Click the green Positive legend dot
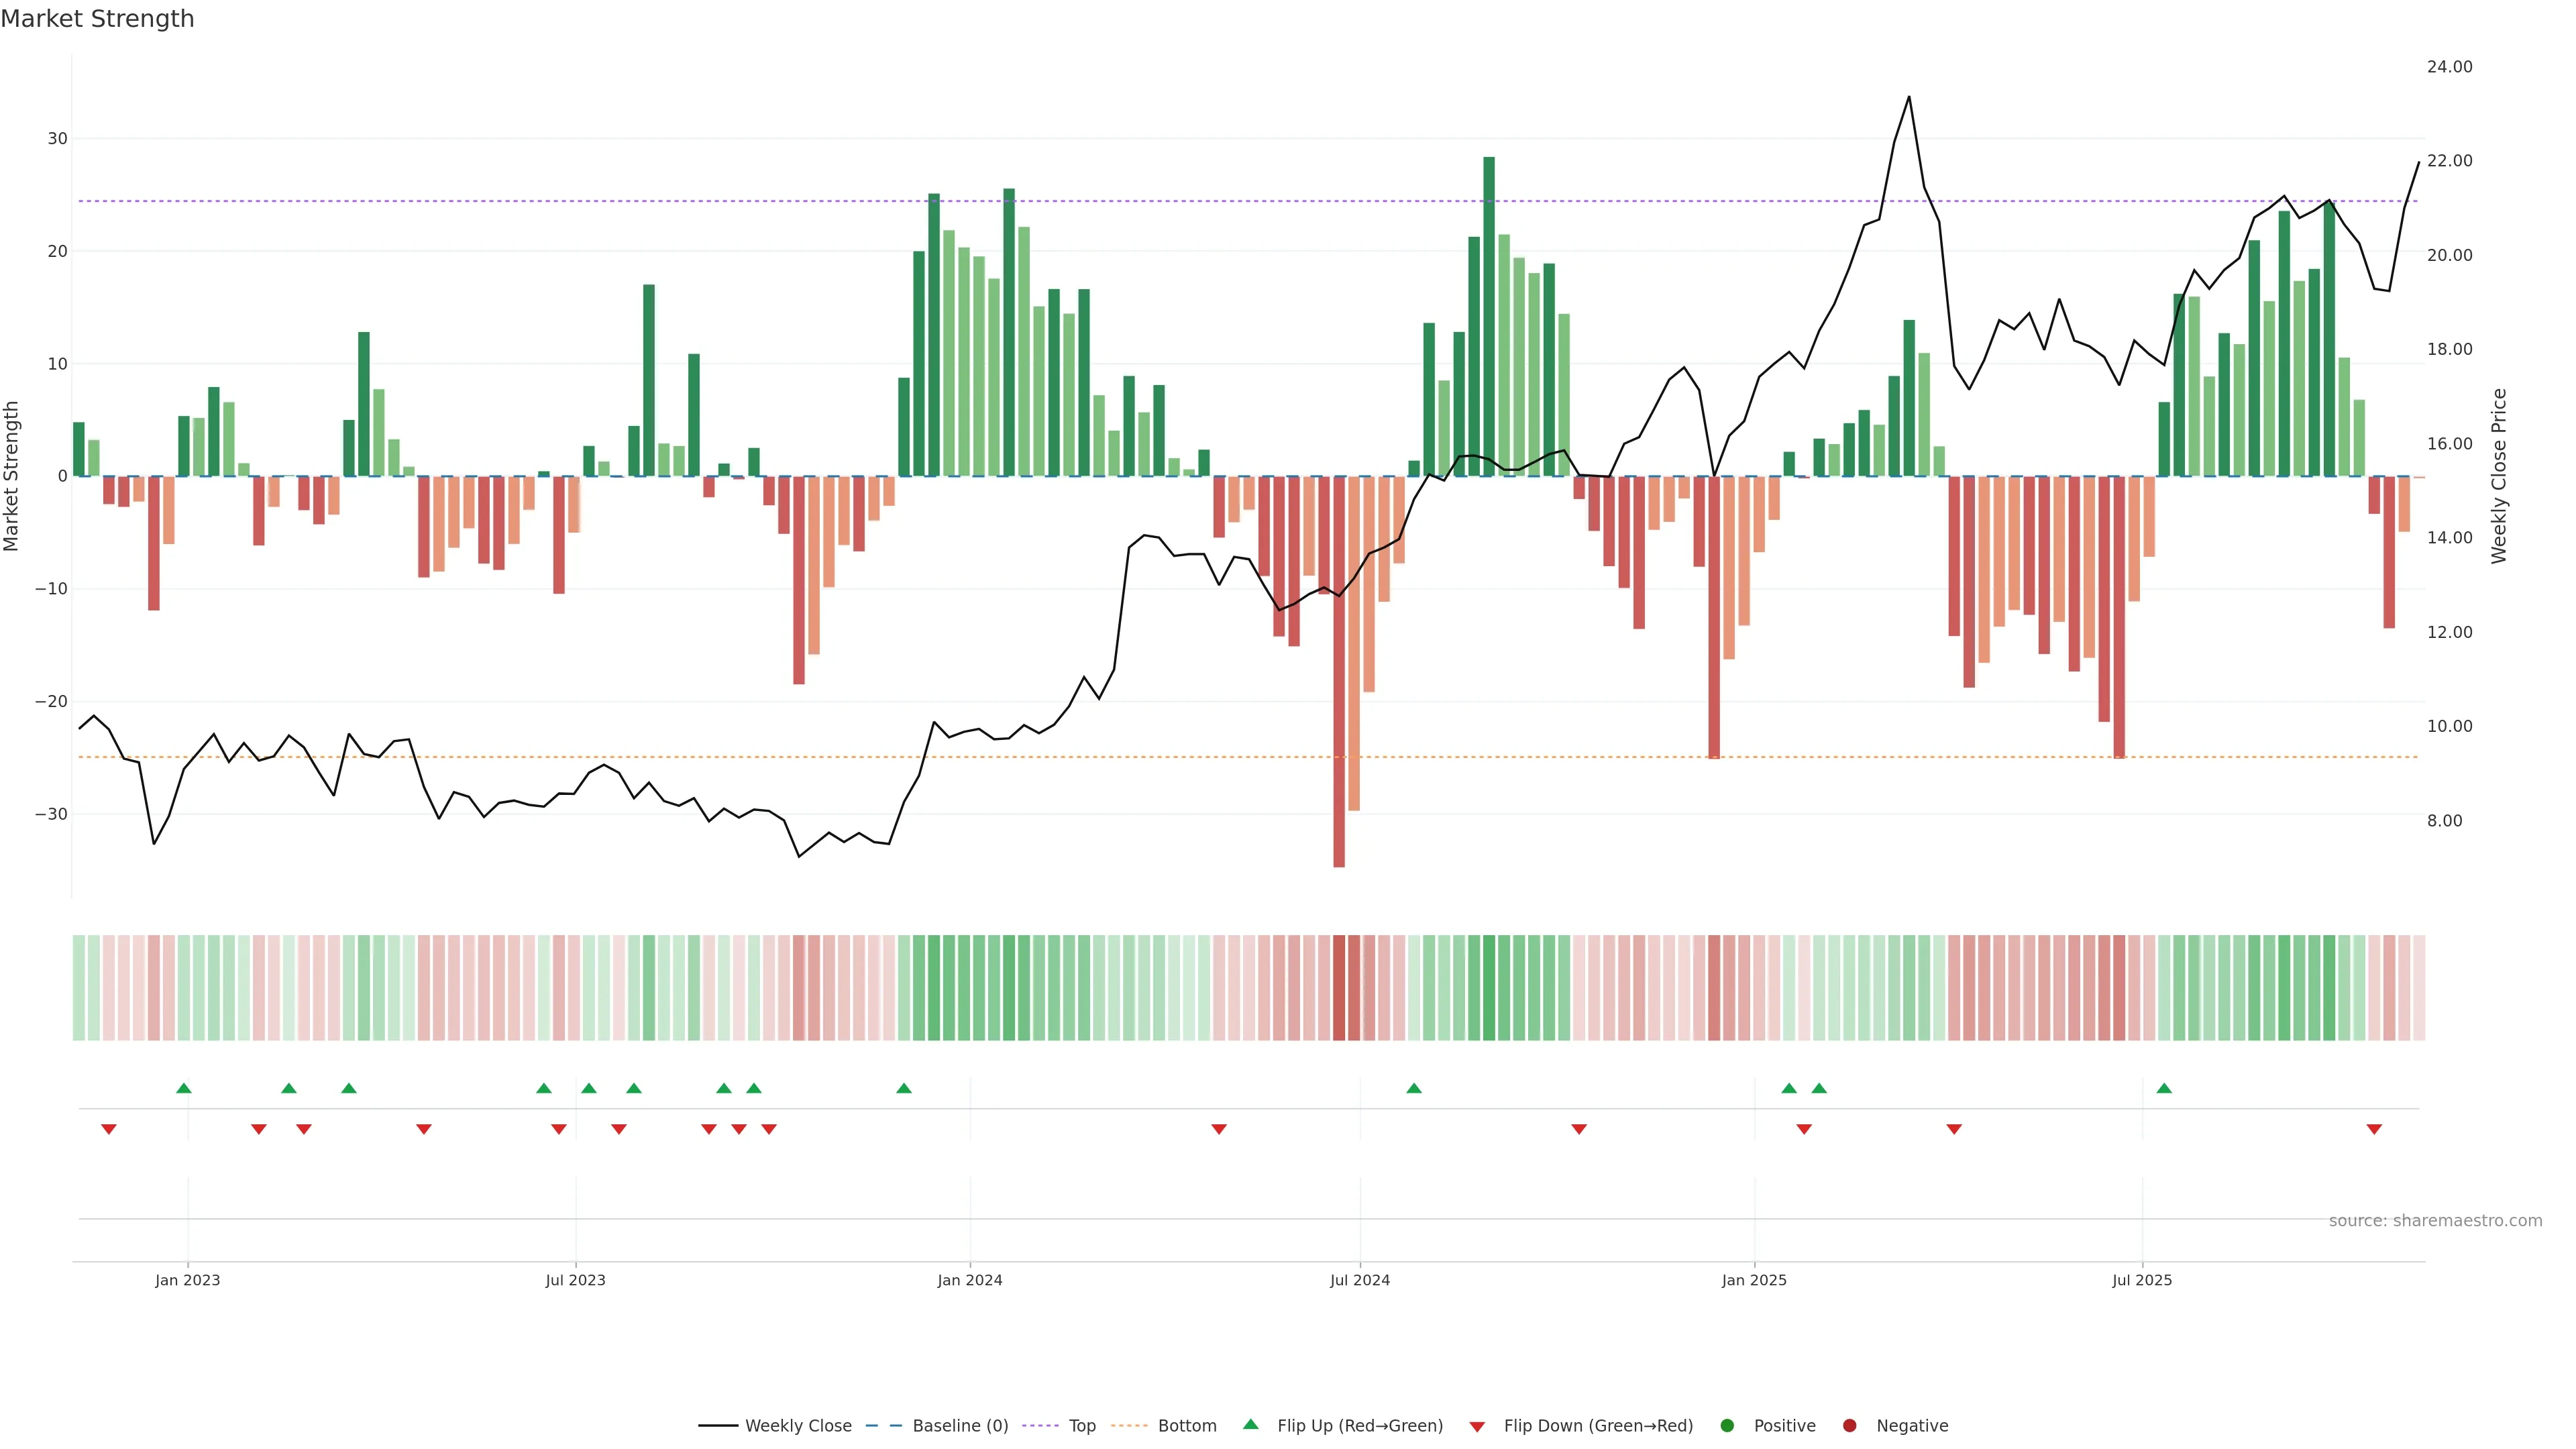This screenshot has height=1449, width=2576. click(x=1727, y=1426)
